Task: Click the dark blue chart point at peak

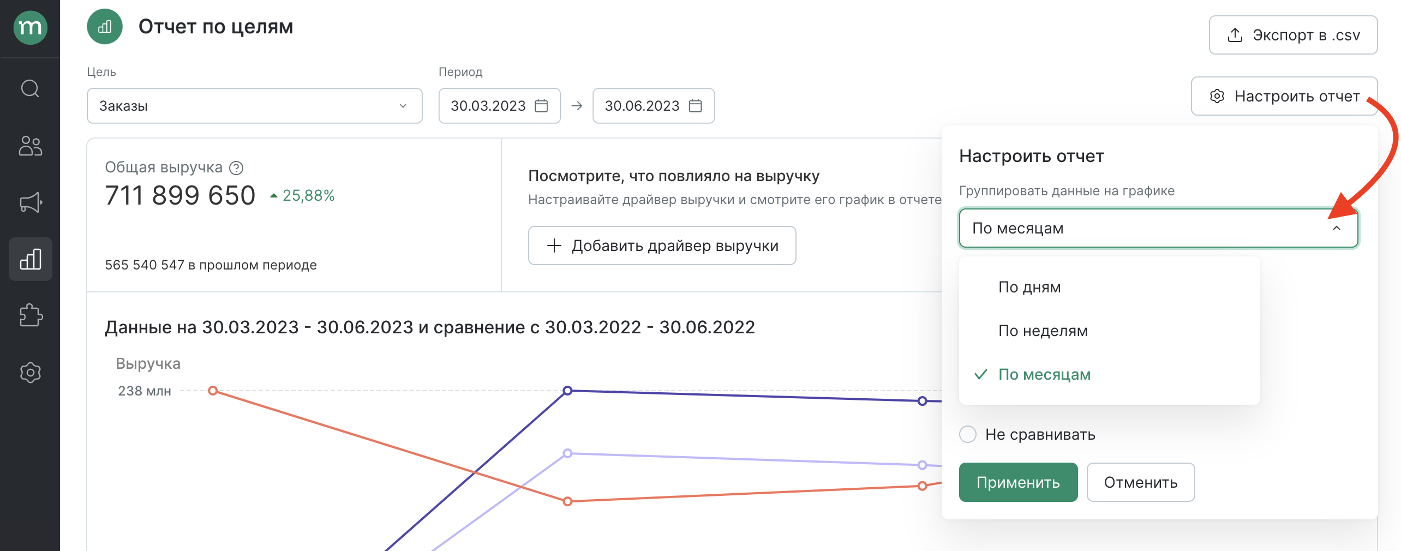Action: coord(567,391)
